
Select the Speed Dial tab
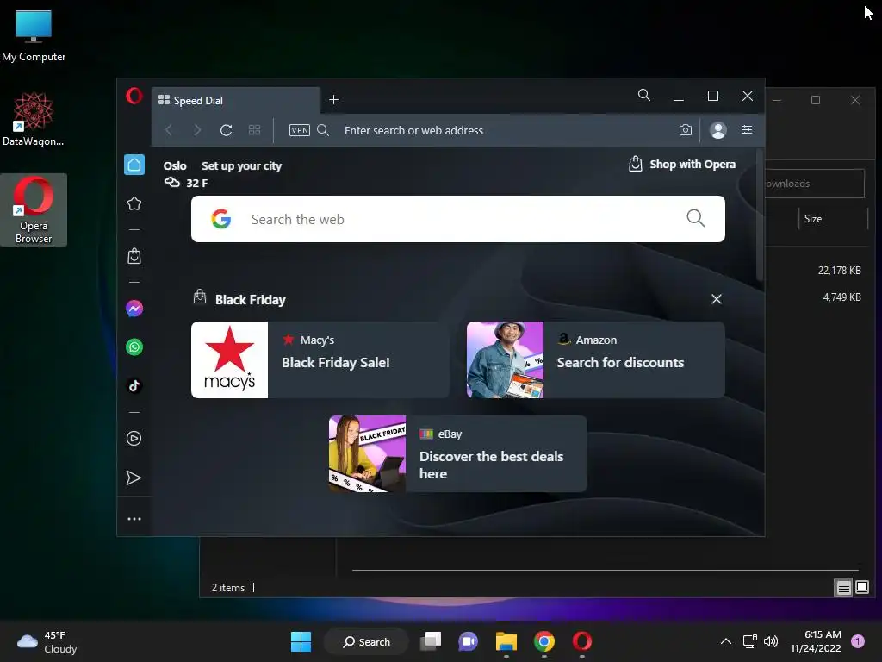coord(236,100)
